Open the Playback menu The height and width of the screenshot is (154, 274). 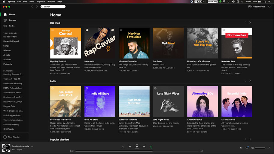point(41,2)
